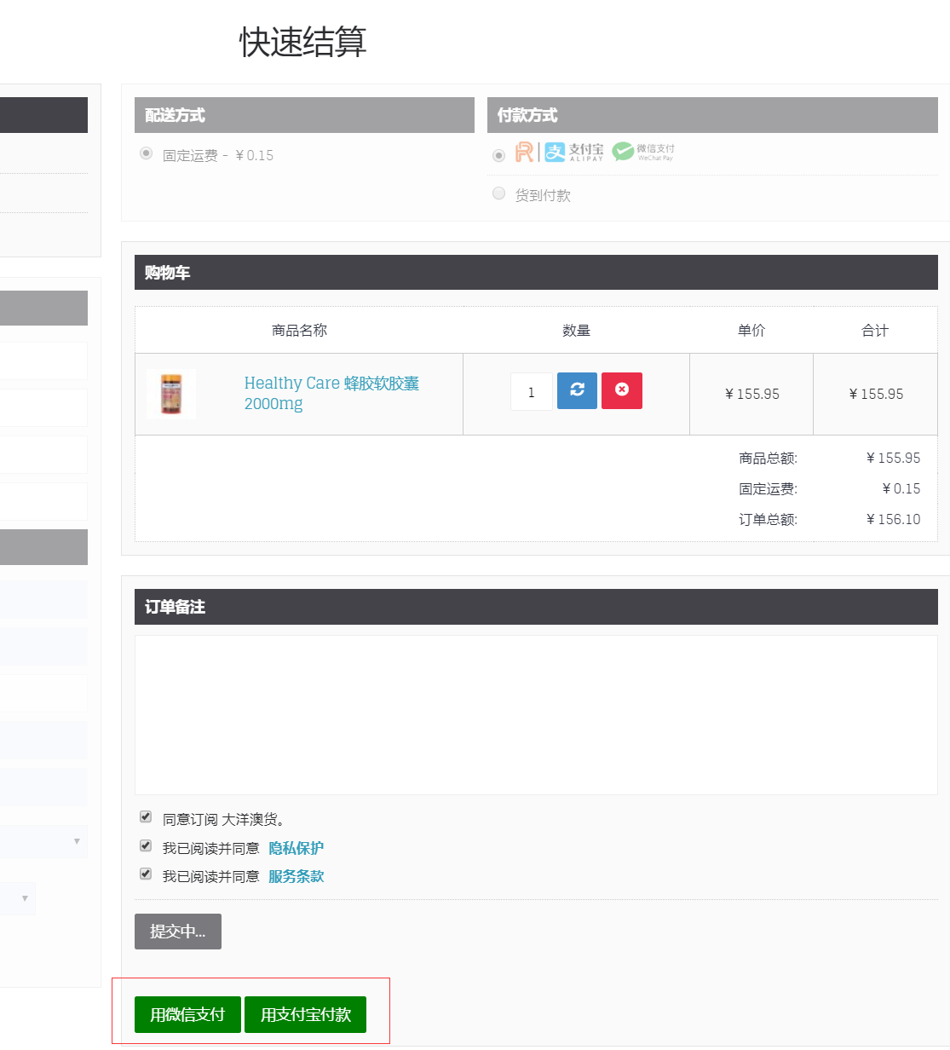Toggle the 服务条款 agreement checkbox
950x1050 pixels.
click(146, 874)
